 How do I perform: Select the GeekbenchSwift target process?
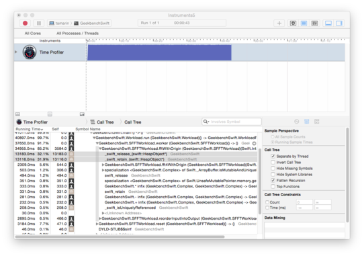pyautogui.click(x=92, y=23)
